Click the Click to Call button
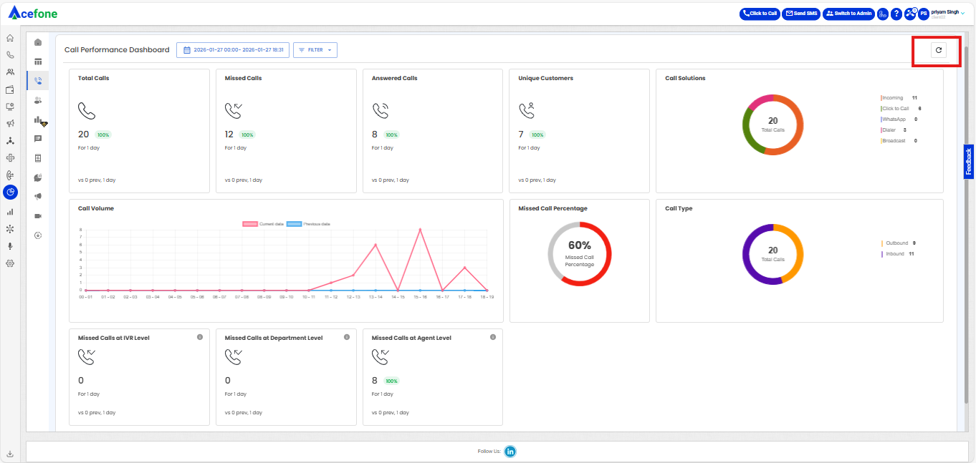This screenshot has height=463, width=976. (x=760, y=14)
